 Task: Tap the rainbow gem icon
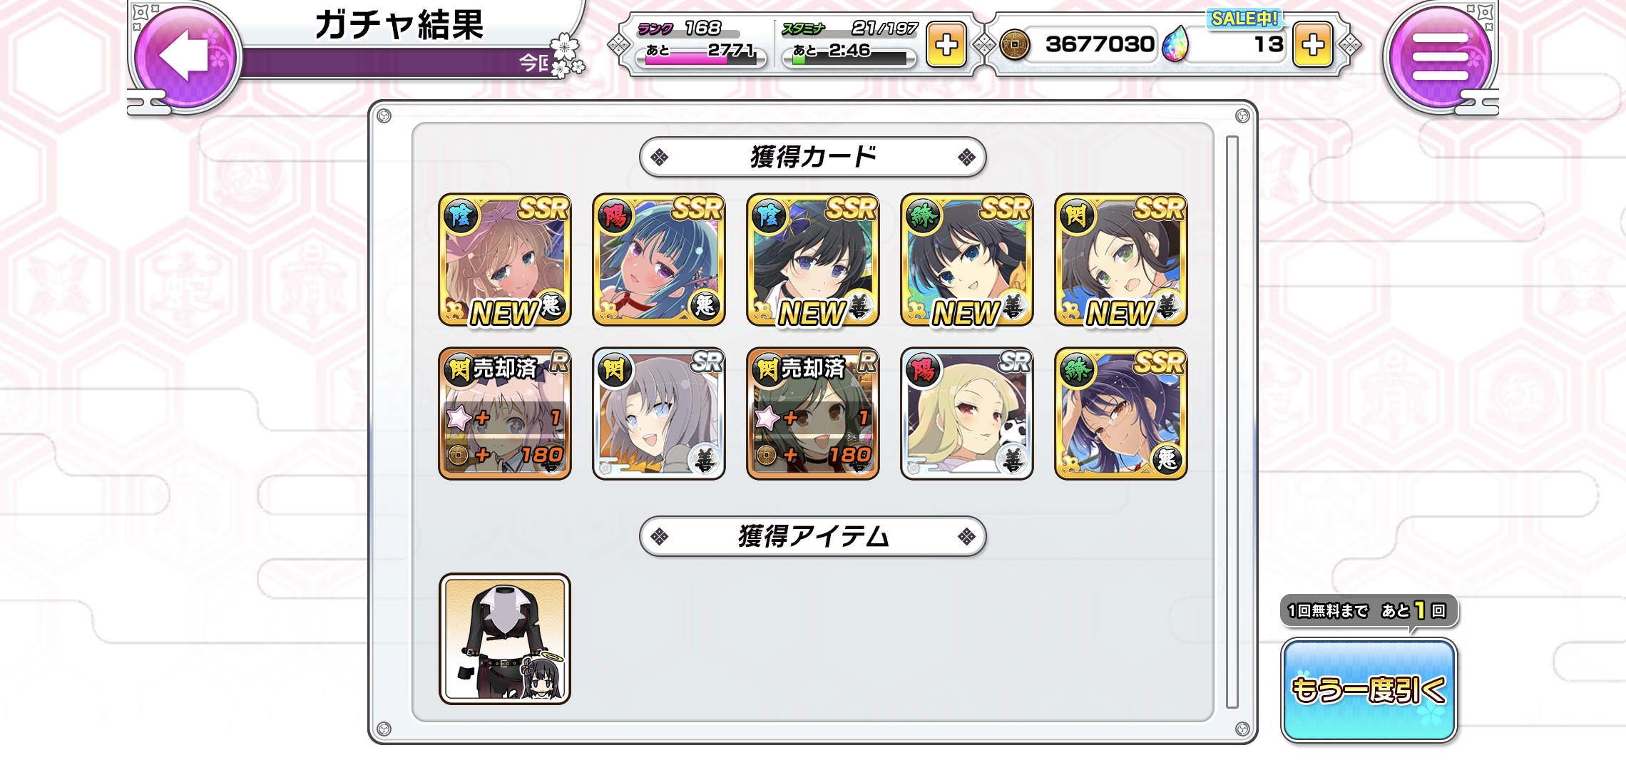pos(1175,45)
